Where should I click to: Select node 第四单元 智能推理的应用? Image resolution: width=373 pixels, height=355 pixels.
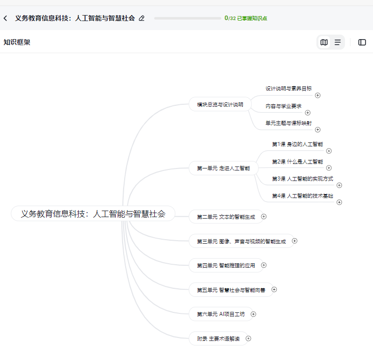[226, 265]
